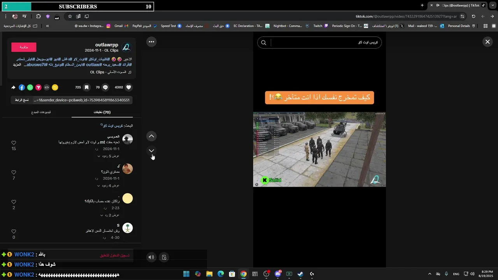The image size is (498, 280).
Task: Open volume control in system tray
Action: pos(472,274)
